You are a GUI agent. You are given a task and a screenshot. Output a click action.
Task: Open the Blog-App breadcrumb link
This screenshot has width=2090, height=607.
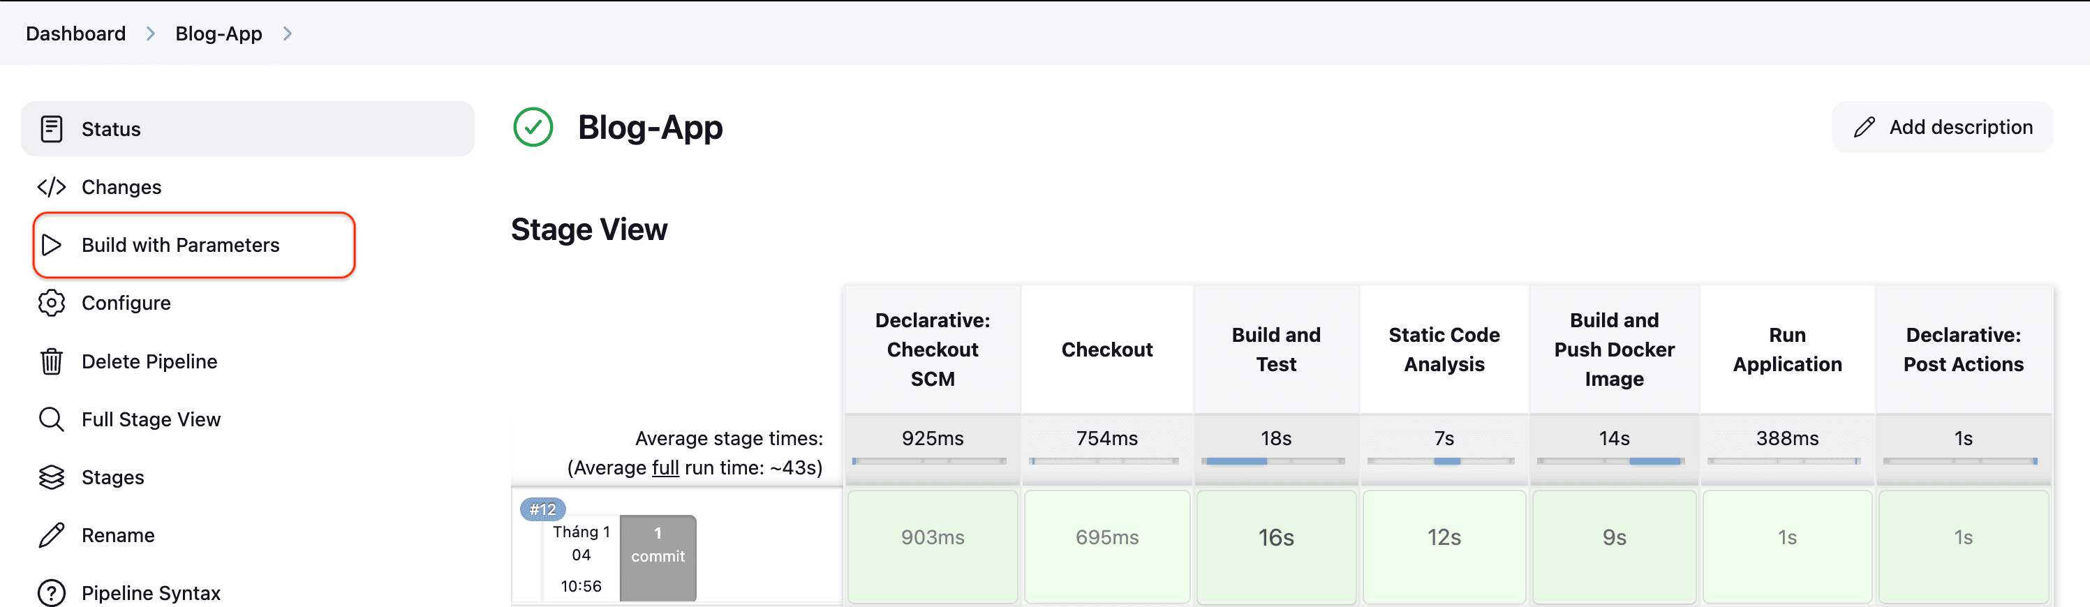point(218,33)
